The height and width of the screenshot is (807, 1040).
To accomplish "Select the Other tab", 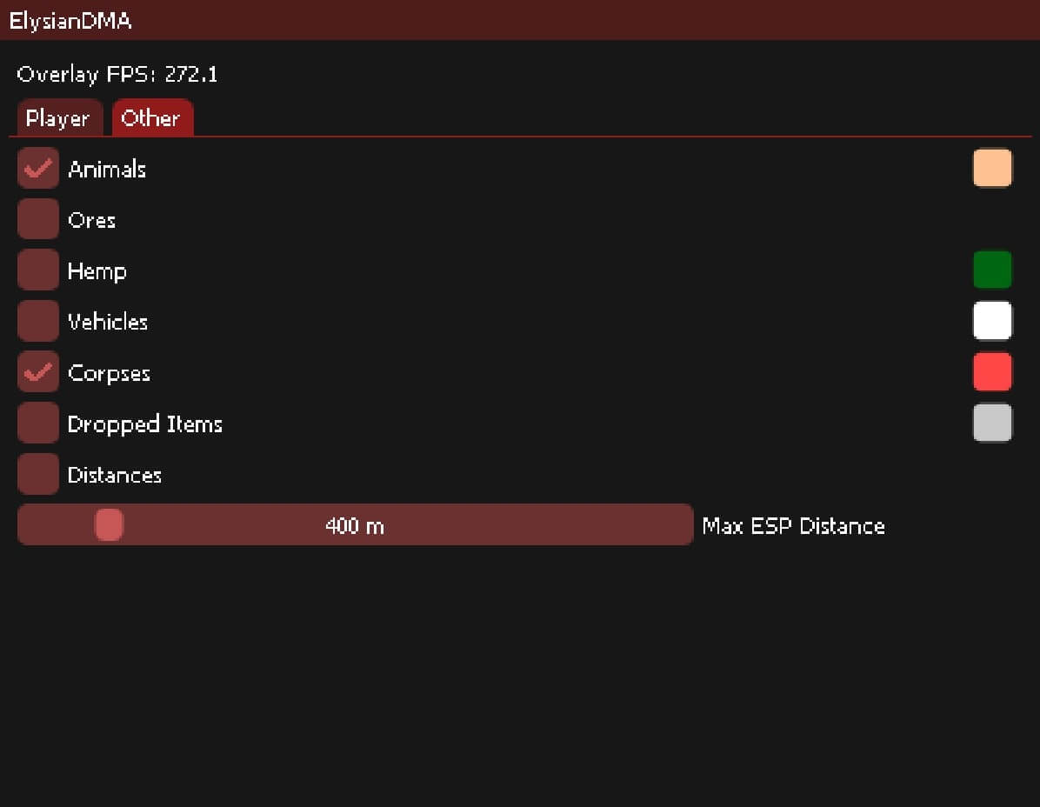I will [x=151, y=118].
